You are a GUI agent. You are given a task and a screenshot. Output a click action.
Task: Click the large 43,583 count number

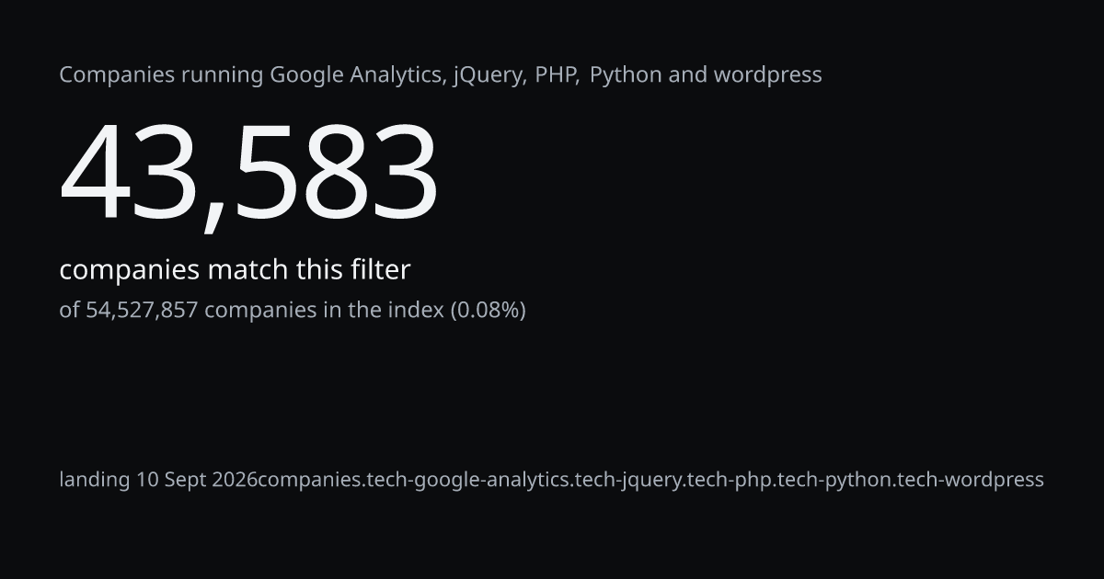click(x=248, y=174)
